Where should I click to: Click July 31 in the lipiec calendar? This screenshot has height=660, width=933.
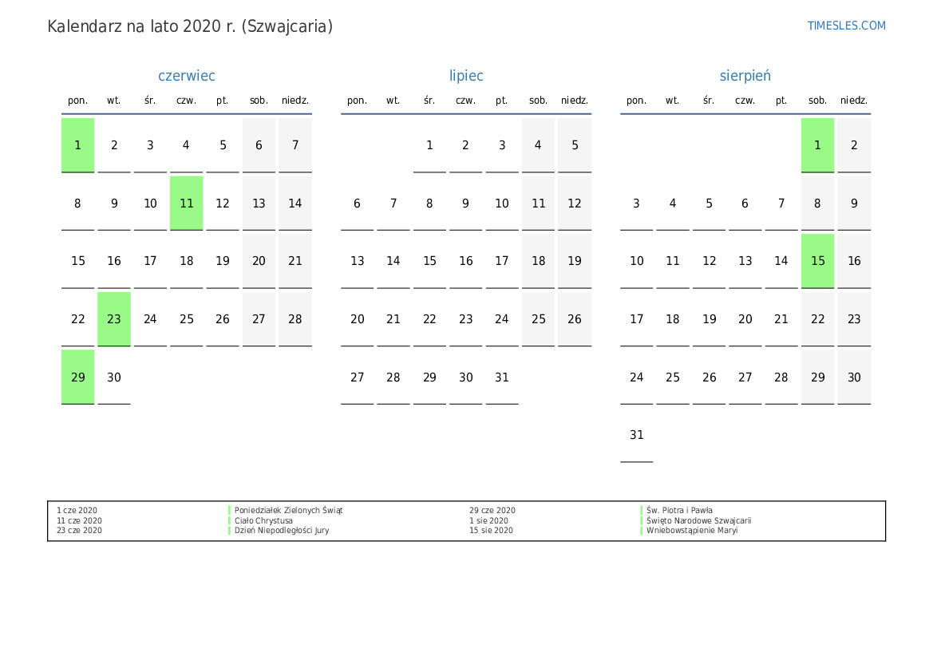501,377
